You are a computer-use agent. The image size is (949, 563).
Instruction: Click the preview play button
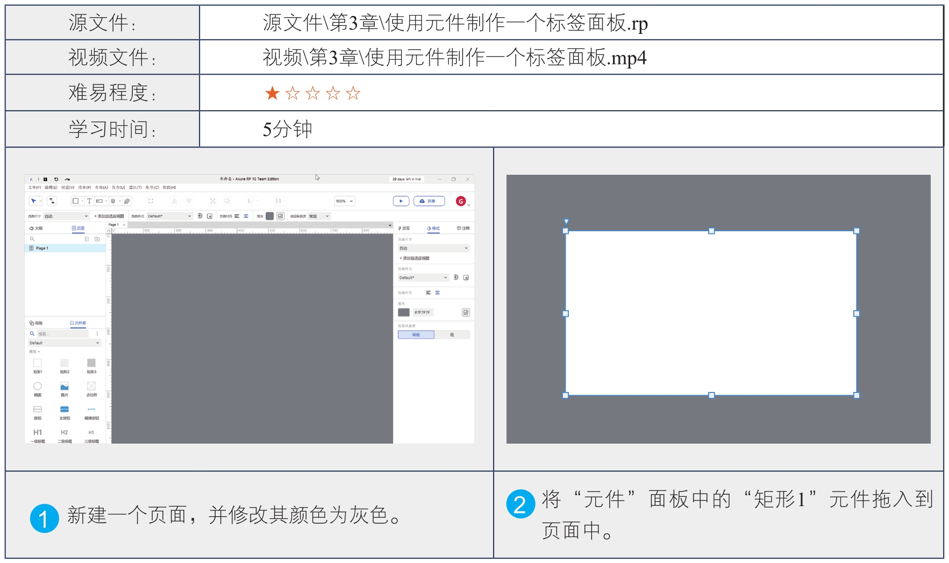point(401,201)
